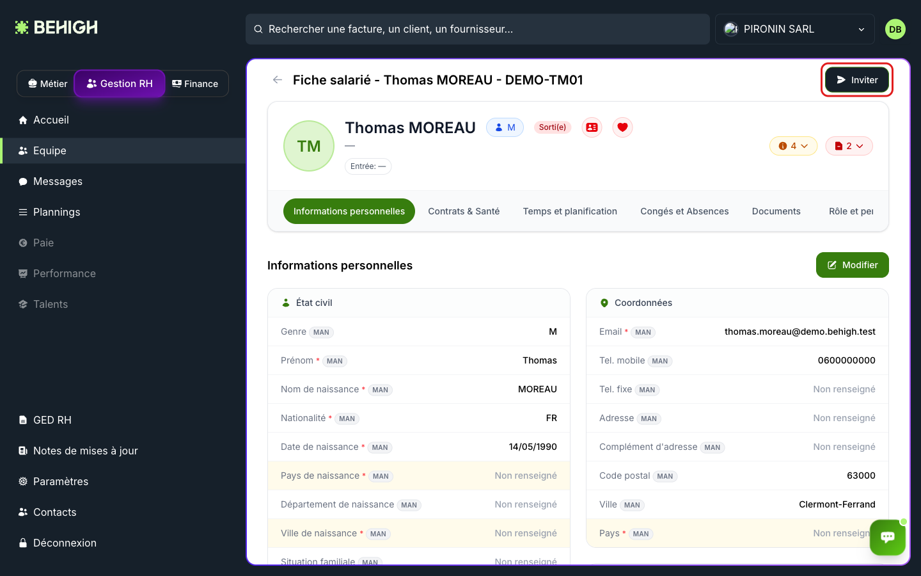Click the MAN badge next to Genre
This screenshot has width=921, height=576.
(x=321, y=332)
